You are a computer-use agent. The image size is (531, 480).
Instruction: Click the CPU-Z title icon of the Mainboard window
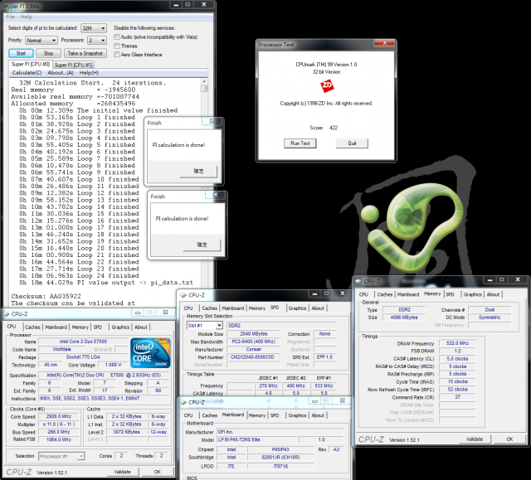(x=183, y=402)
